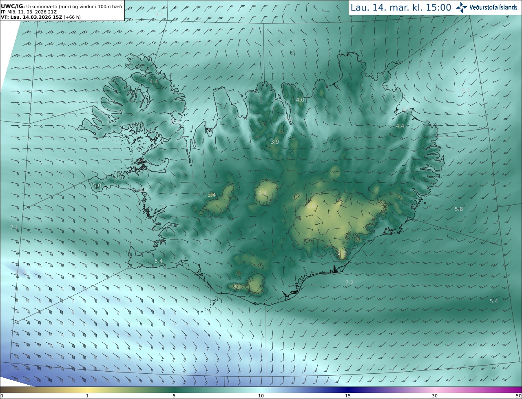Image resolution: width=522 pixels, height=399 pixels.
Task: Select the 2.3 value at Vatnajökull's southern tip
Action: 342,253
